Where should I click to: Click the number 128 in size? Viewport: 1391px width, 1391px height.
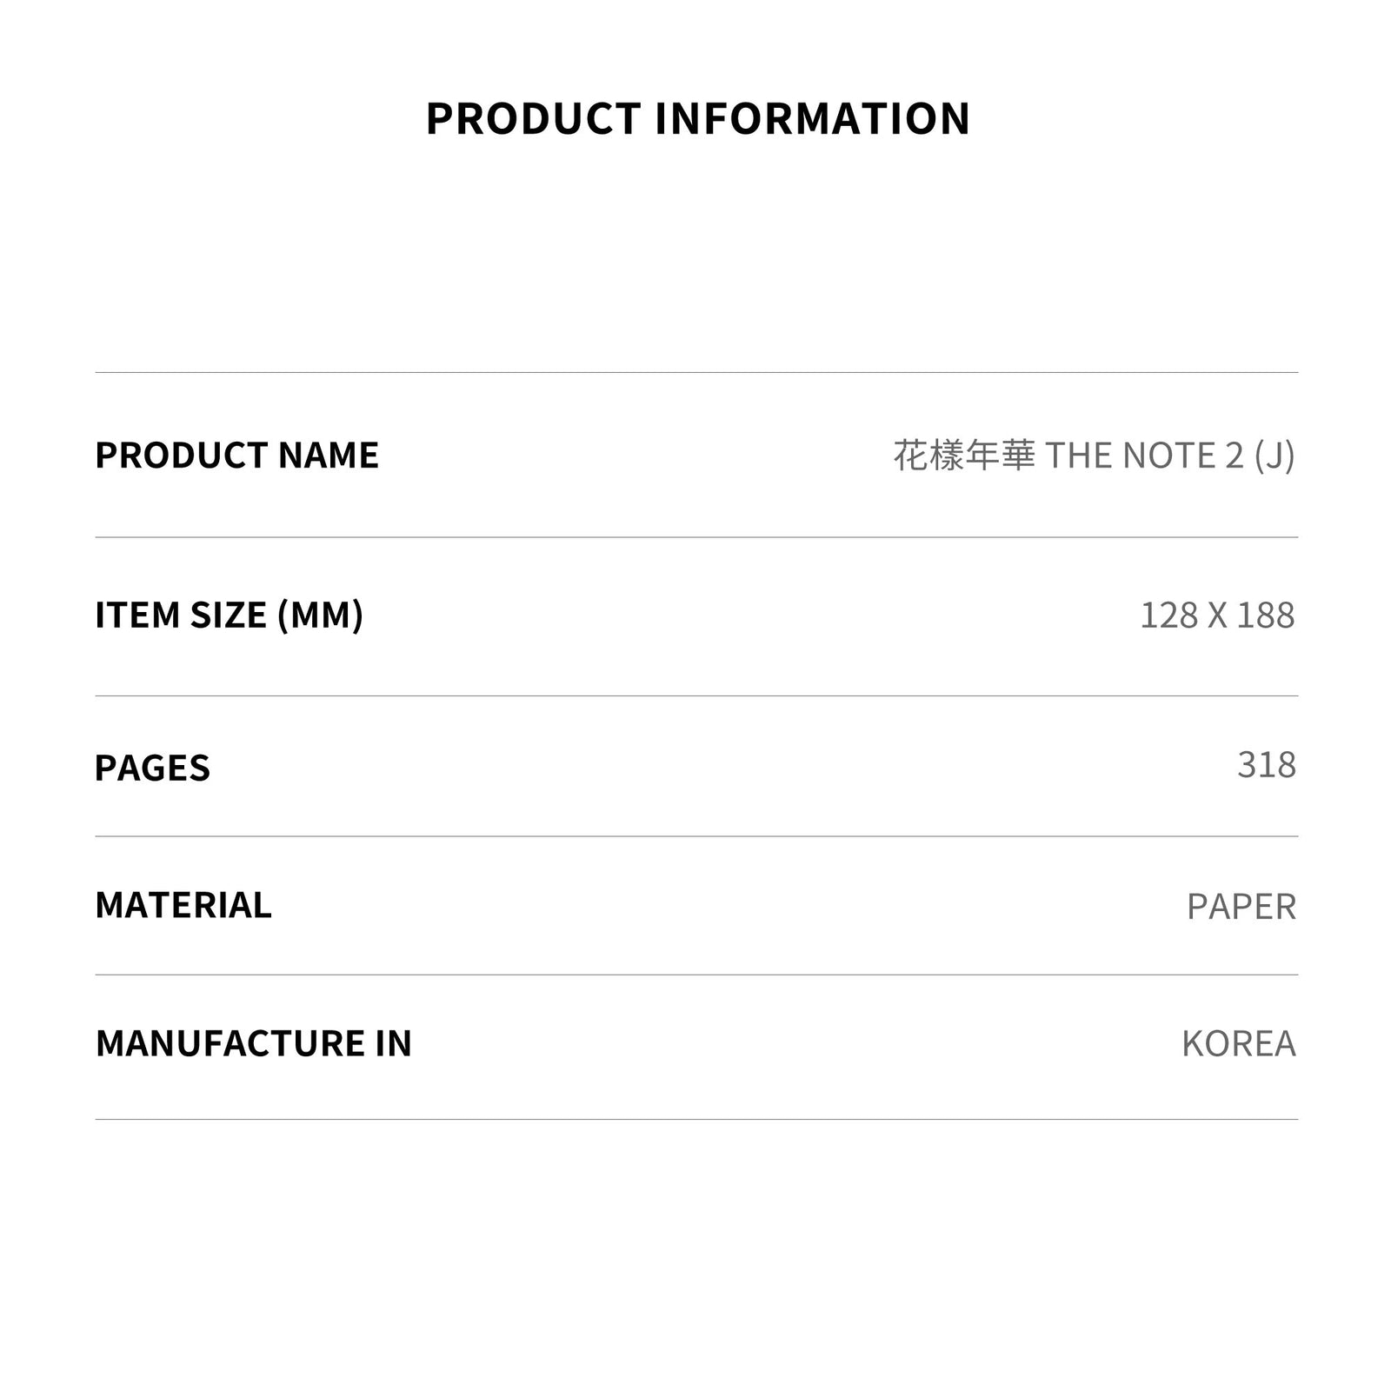(x=1169, y=616)
